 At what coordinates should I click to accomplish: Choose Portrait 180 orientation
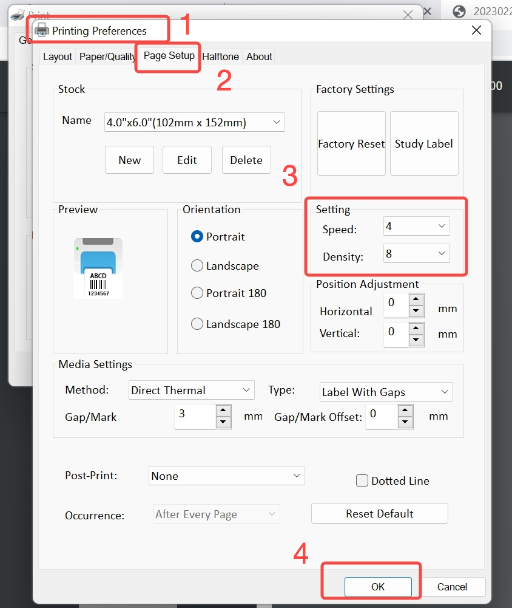197,293
